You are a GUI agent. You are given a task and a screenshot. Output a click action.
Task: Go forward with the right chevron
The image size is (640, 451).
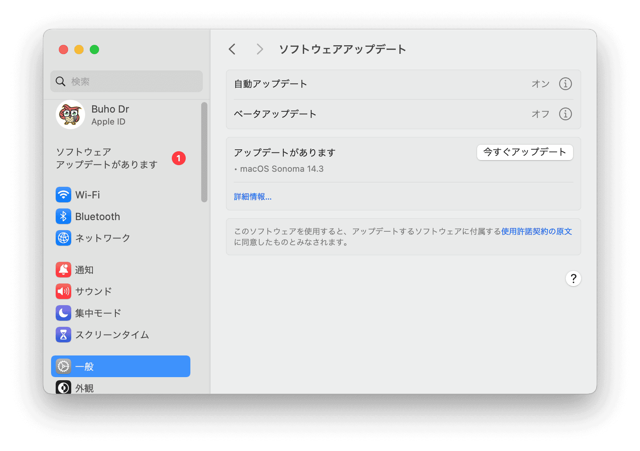click(260, 49)
